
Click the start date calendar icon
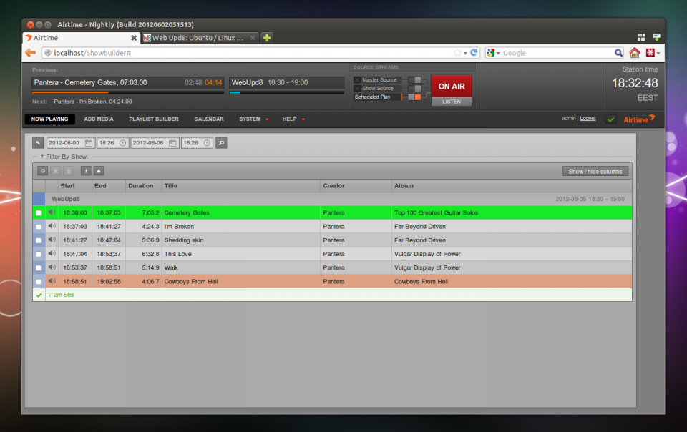click(88, 143)
